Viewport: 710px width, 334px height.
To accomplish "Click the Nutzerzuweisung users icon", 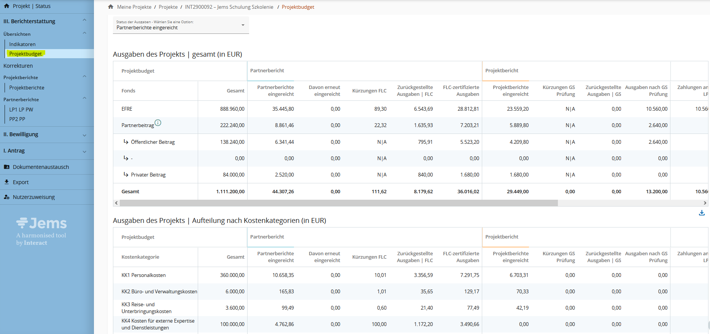I will click(6, 197).
